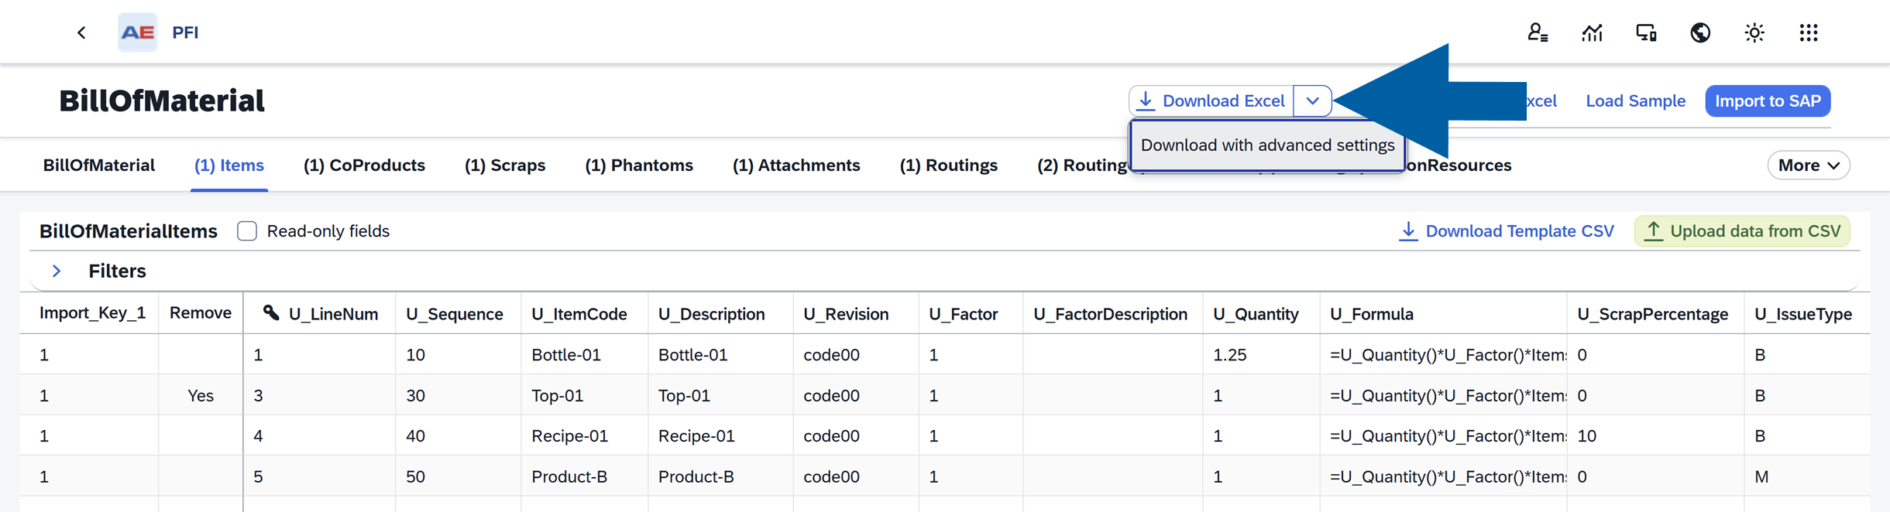Click Upload data from CSV button

(x=1742, y=231)
